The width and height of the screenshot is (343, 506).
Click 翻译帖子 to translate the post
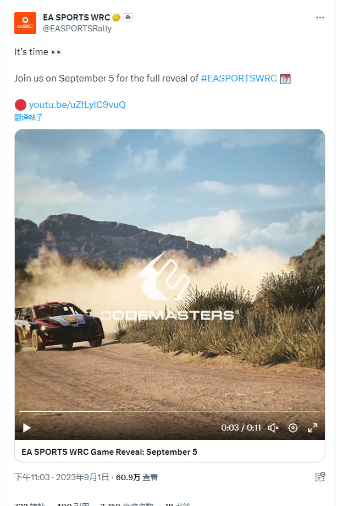pyautogui.click(x=29, y=117)
